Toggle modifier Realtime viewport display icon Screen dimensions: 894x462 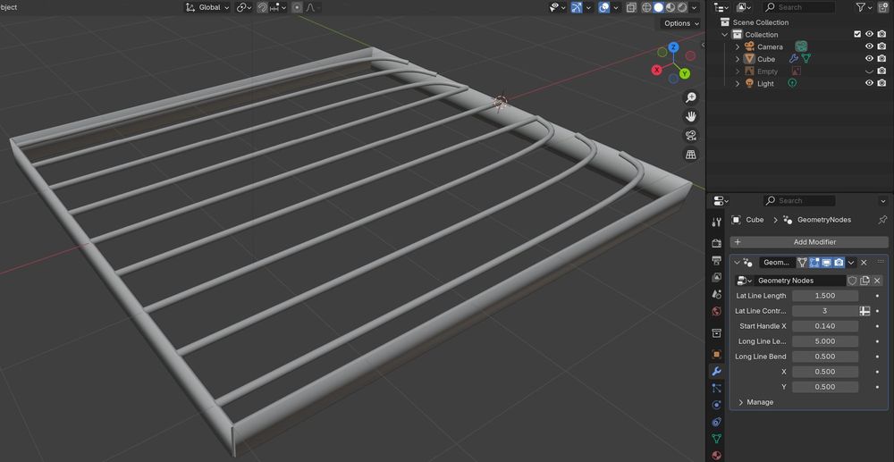point(826,263)
